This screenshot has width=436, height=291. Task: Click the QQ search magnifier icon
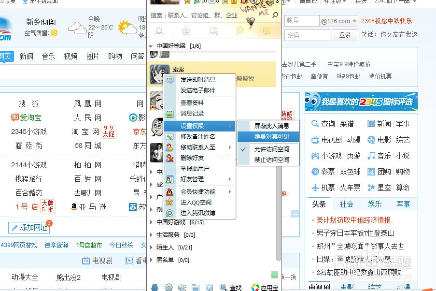click(275, 15)
